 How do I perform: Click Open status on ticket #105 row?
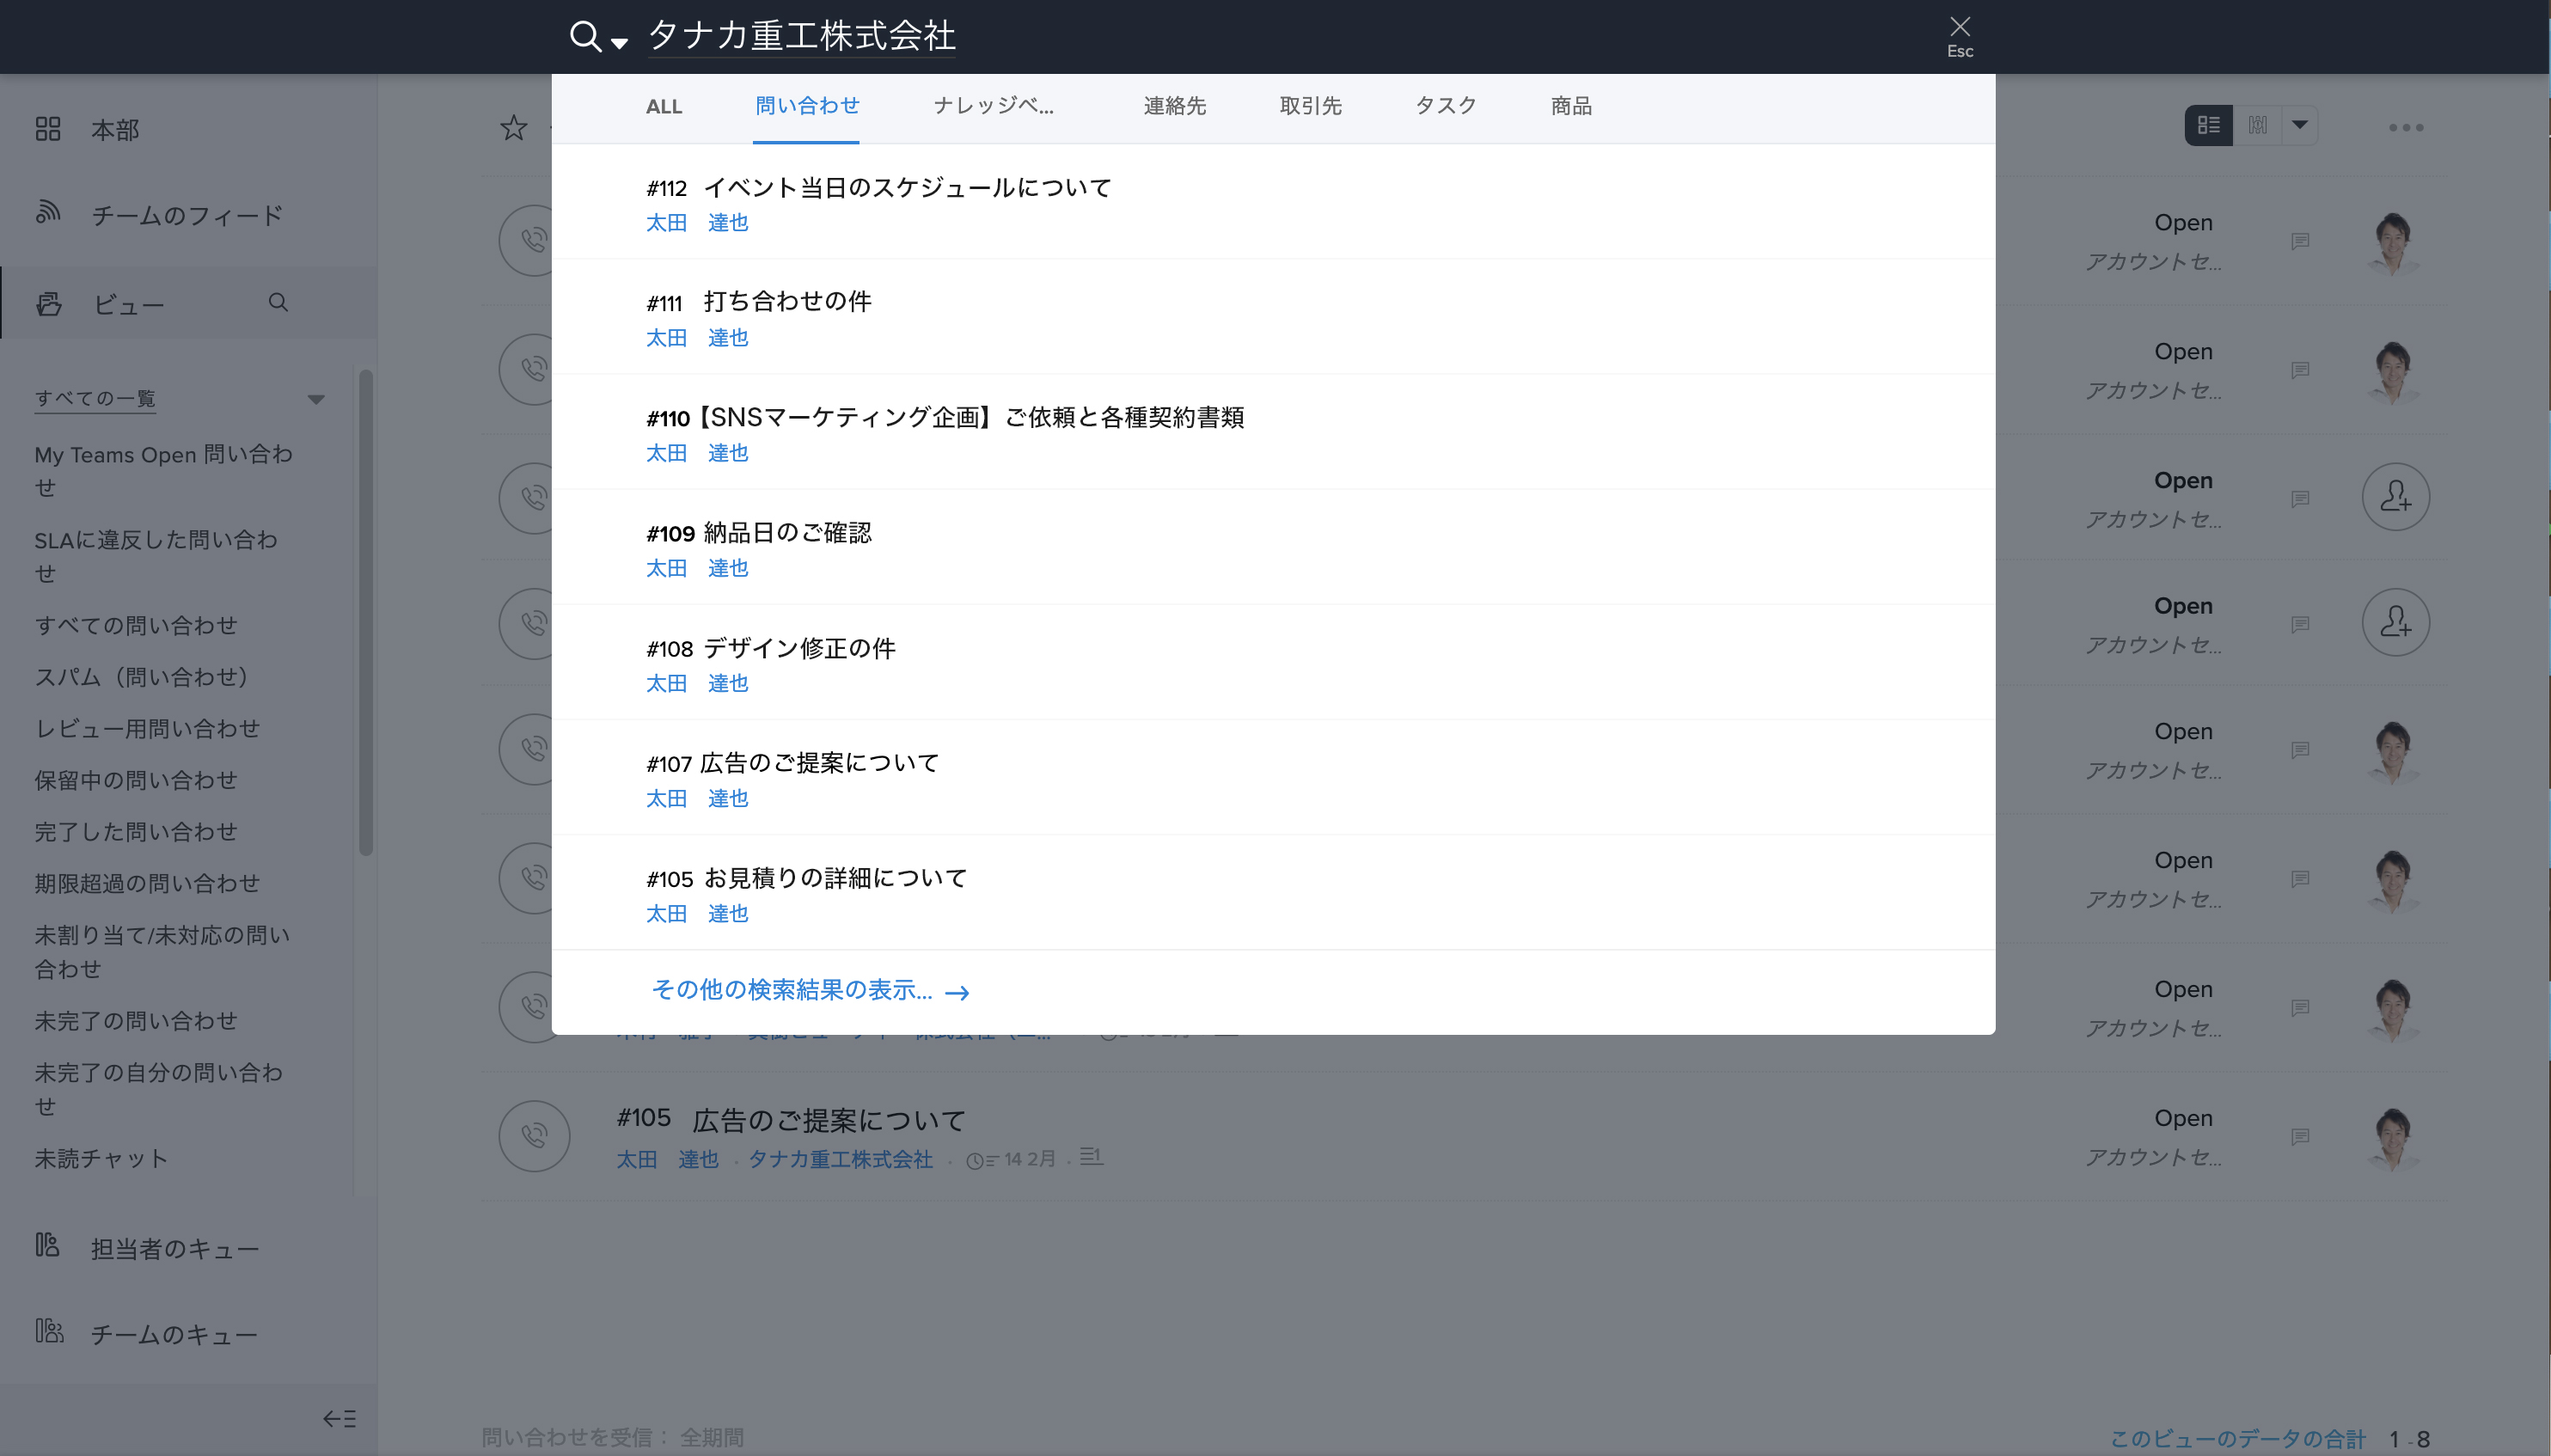pos(2183,1118)
